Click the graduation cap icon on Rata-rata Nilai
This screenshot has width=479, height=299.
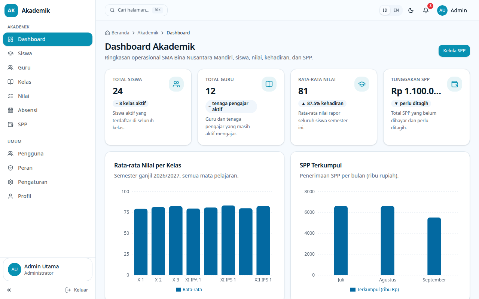(x=362, y=84)
